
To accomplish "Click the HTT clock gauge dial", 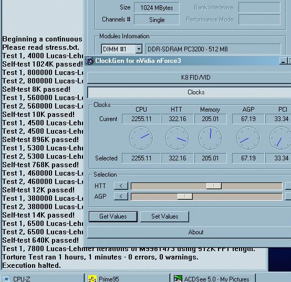I will pyautogui.click(x=177, y=138).
